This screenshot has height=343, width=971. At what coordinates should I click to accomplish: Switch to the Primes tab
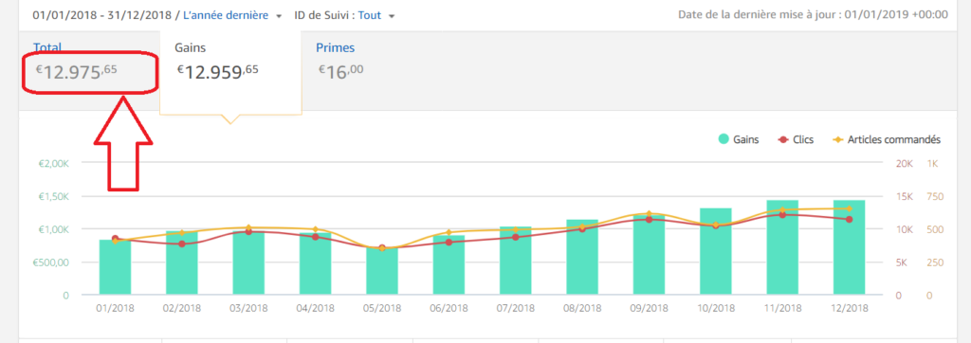click(336, 47)
